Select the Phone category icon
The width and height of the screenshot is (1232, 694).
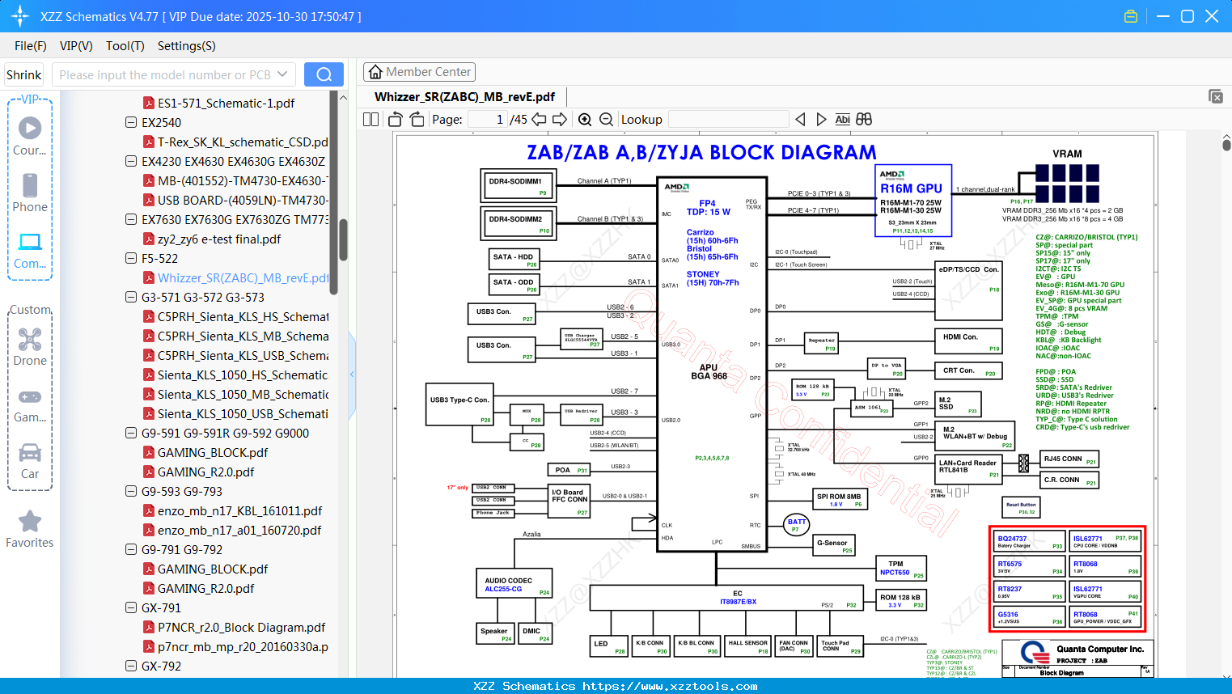click(x=30, y=193)
